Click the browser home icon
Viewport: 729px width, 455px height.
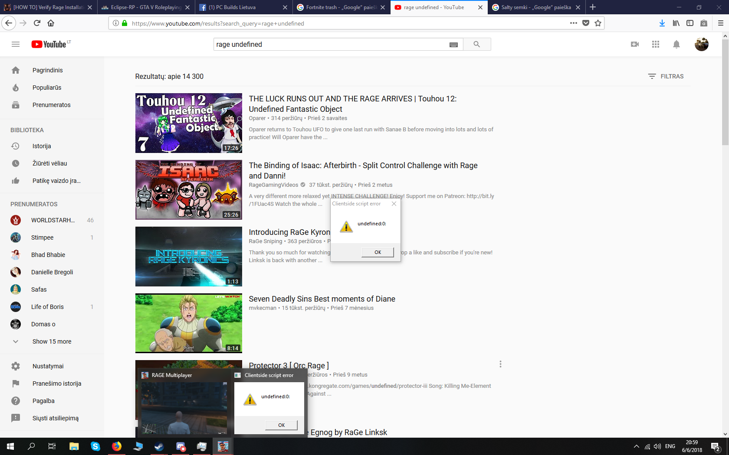click(51, 23)
